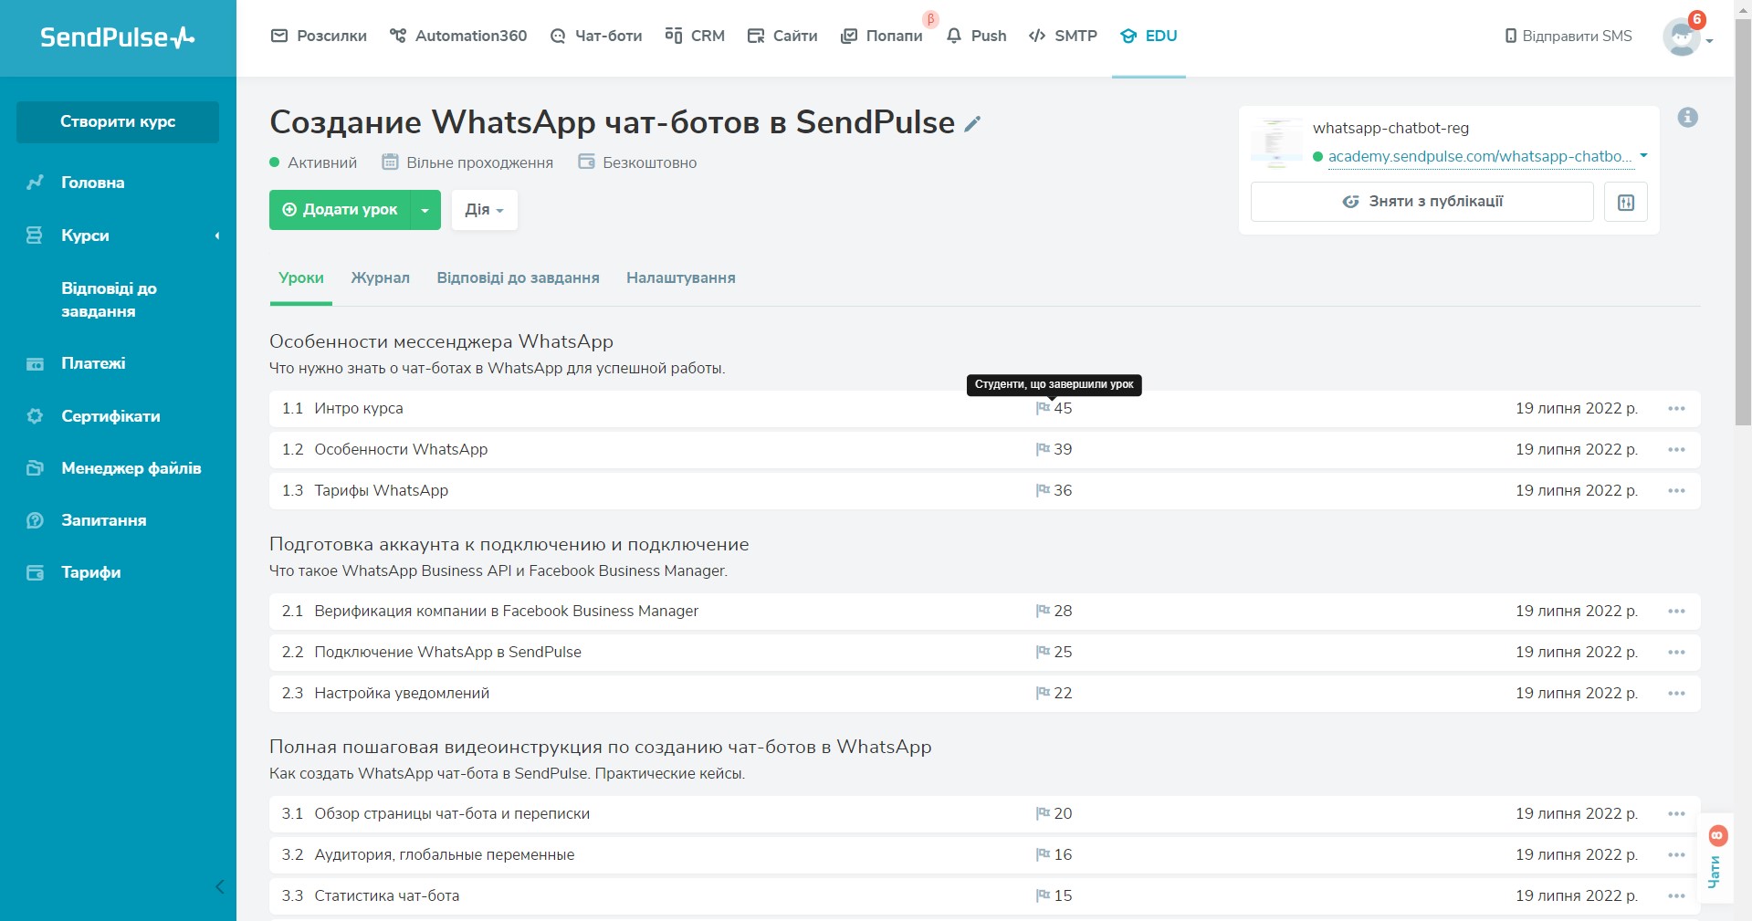Open the Дія dropdown
This screenshot has width=1752, height=921.
(484, 210)
